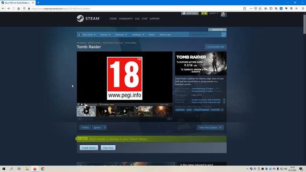Click the reader view icon in address bar

[x=244, y=9]
